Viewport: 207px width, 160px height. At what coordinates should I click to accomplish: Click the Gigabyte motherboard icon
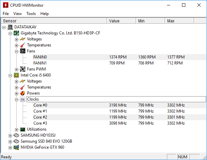pos(16,33)
